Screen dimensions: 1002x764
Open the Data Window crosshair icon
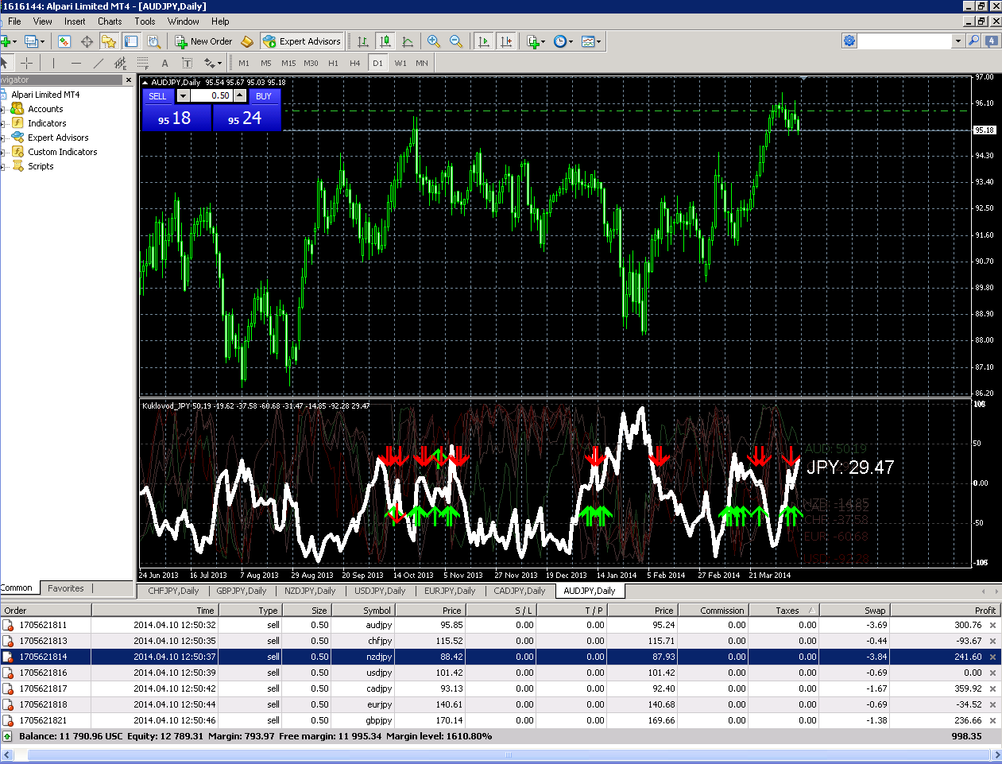[87, 41]
